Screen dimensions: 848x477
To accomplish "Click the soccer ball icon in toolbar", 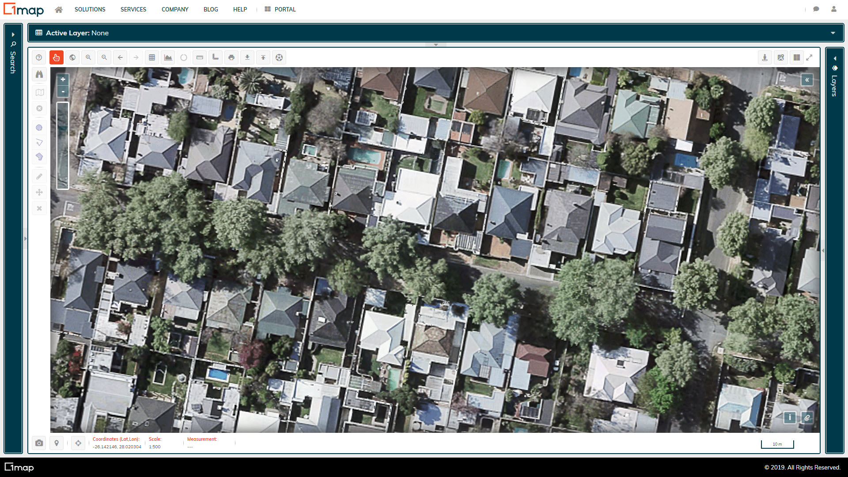I will tap(279, 57).
